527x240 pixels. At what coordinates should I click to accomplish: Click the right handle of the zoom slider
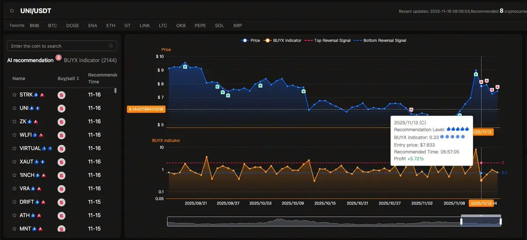pos(501,222)
